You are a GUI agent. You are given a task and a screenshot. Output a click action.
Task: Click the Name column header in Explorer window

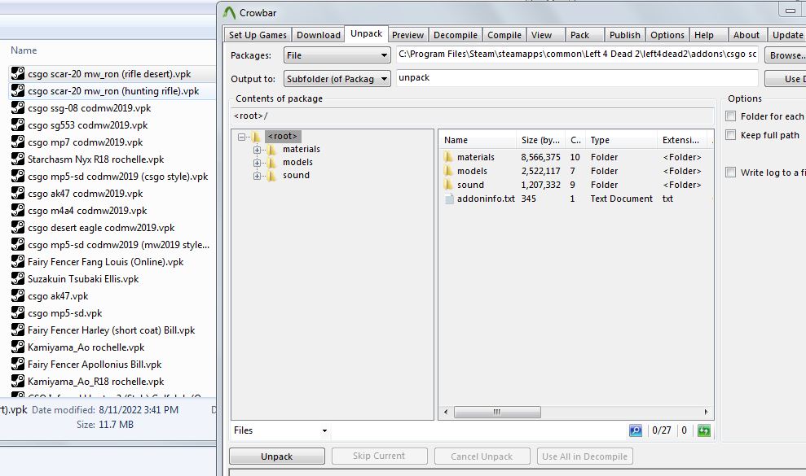point(24,50)
